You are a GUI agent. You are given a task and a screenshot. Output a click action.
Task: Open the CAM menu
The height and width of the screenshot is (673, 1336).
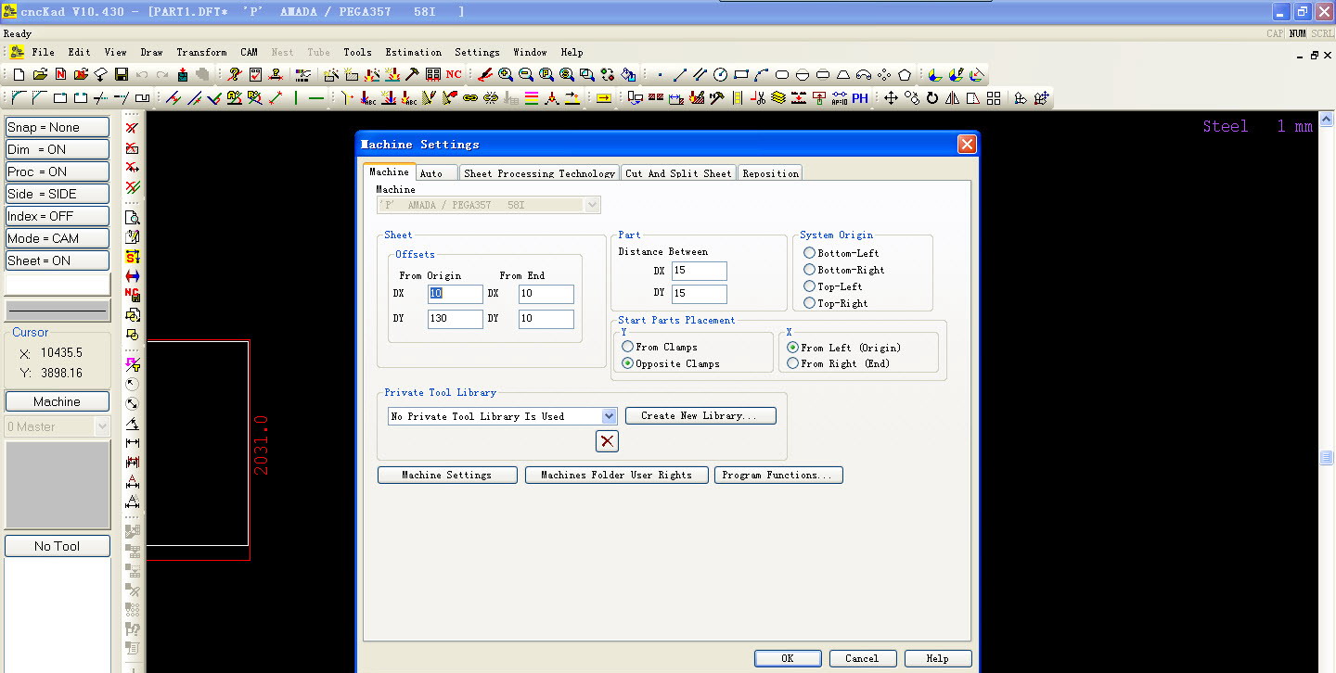pos(249,52)
